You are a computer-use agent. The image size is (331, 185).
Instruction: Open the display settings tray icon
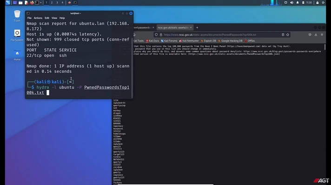(x=285, y=3)
